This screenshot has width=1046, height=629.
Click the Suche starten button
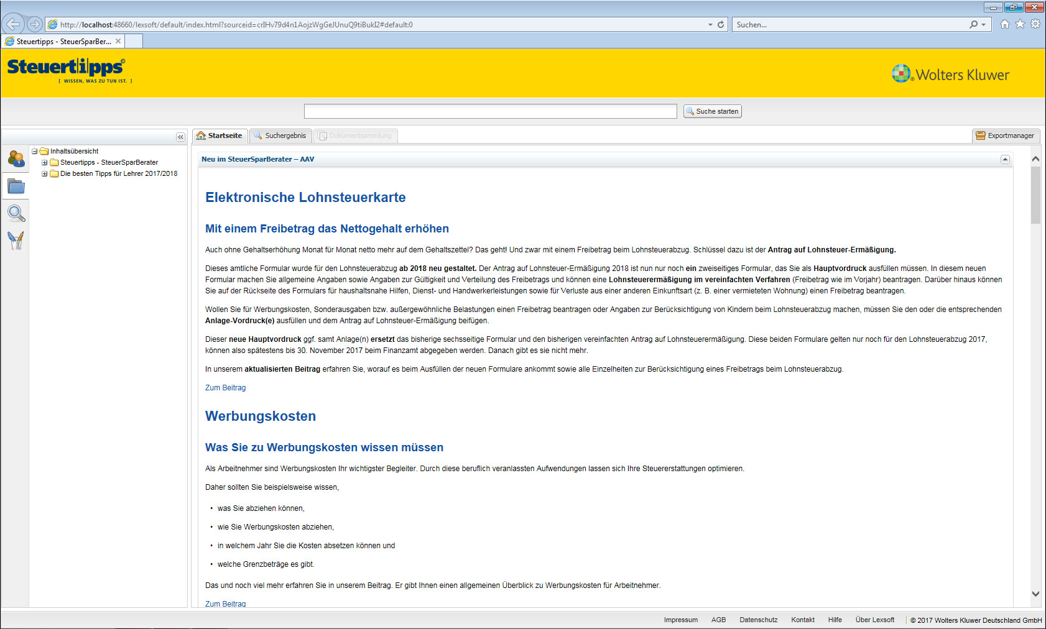tap(713, 111)
